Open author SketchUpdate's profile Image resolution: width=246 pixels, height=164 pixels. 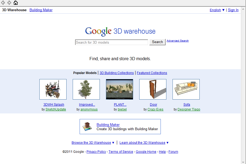click(x=56, y=109)
